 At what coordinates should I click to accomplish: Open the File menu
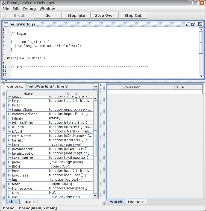point(6,8)
